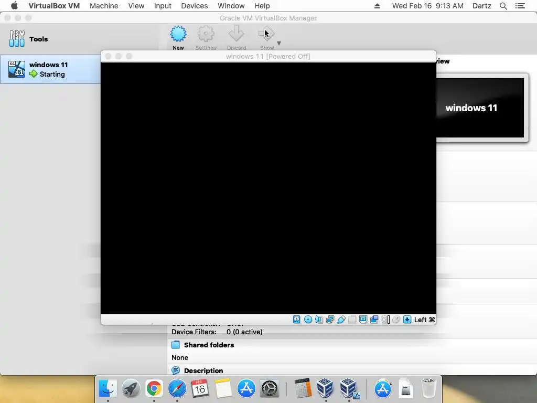Open Google Chrome from the Dock
Image resolution: width=537 pixels, height=403 pixels.
coord(154,388)
